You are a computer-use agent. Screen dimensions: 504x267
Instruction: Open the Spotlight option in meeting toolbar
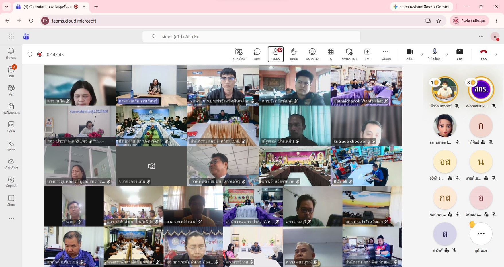click(x=239, y=54)
